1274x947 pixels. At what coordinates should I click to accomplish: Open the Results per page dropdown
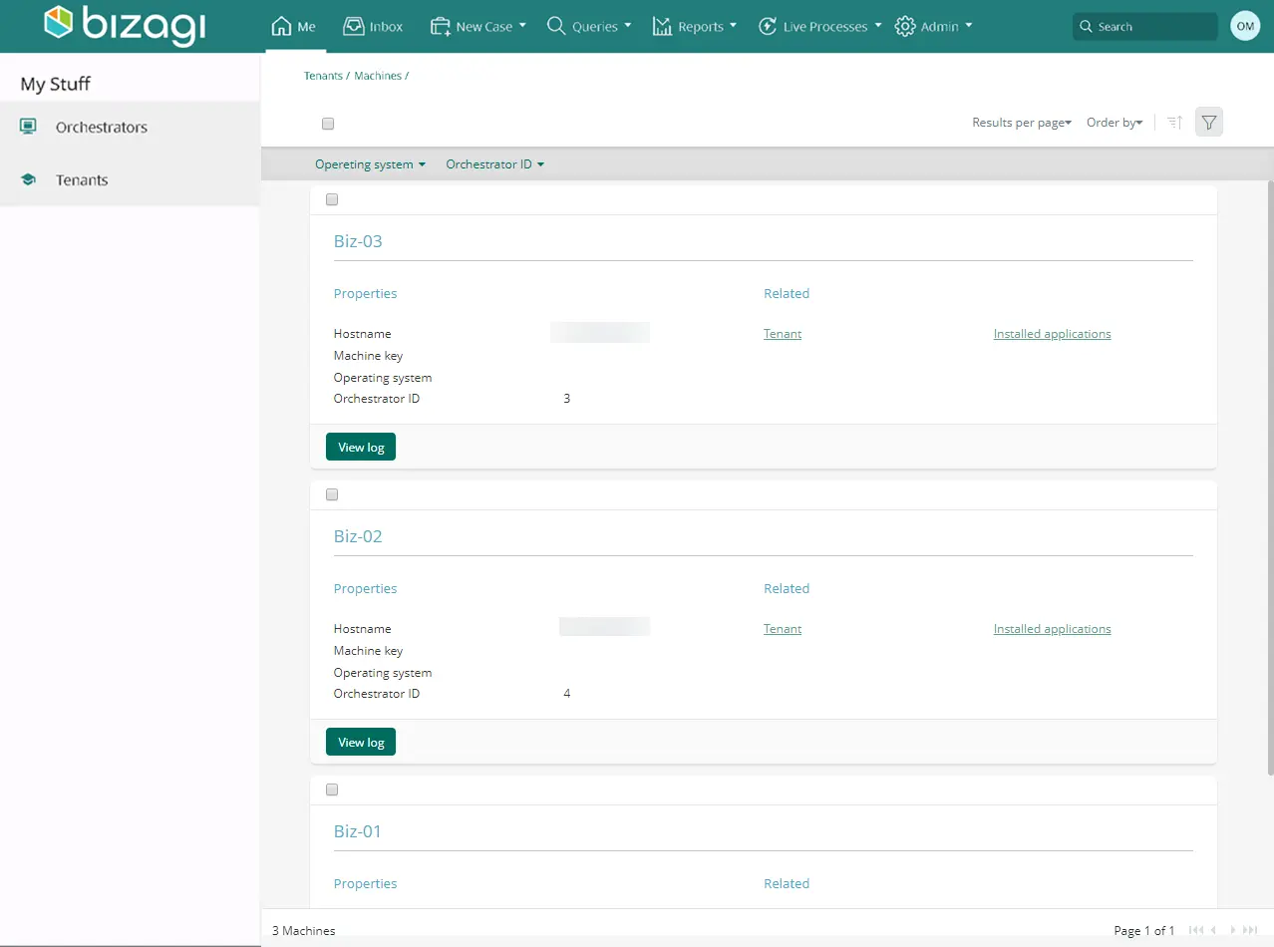tap(1022, 123)
